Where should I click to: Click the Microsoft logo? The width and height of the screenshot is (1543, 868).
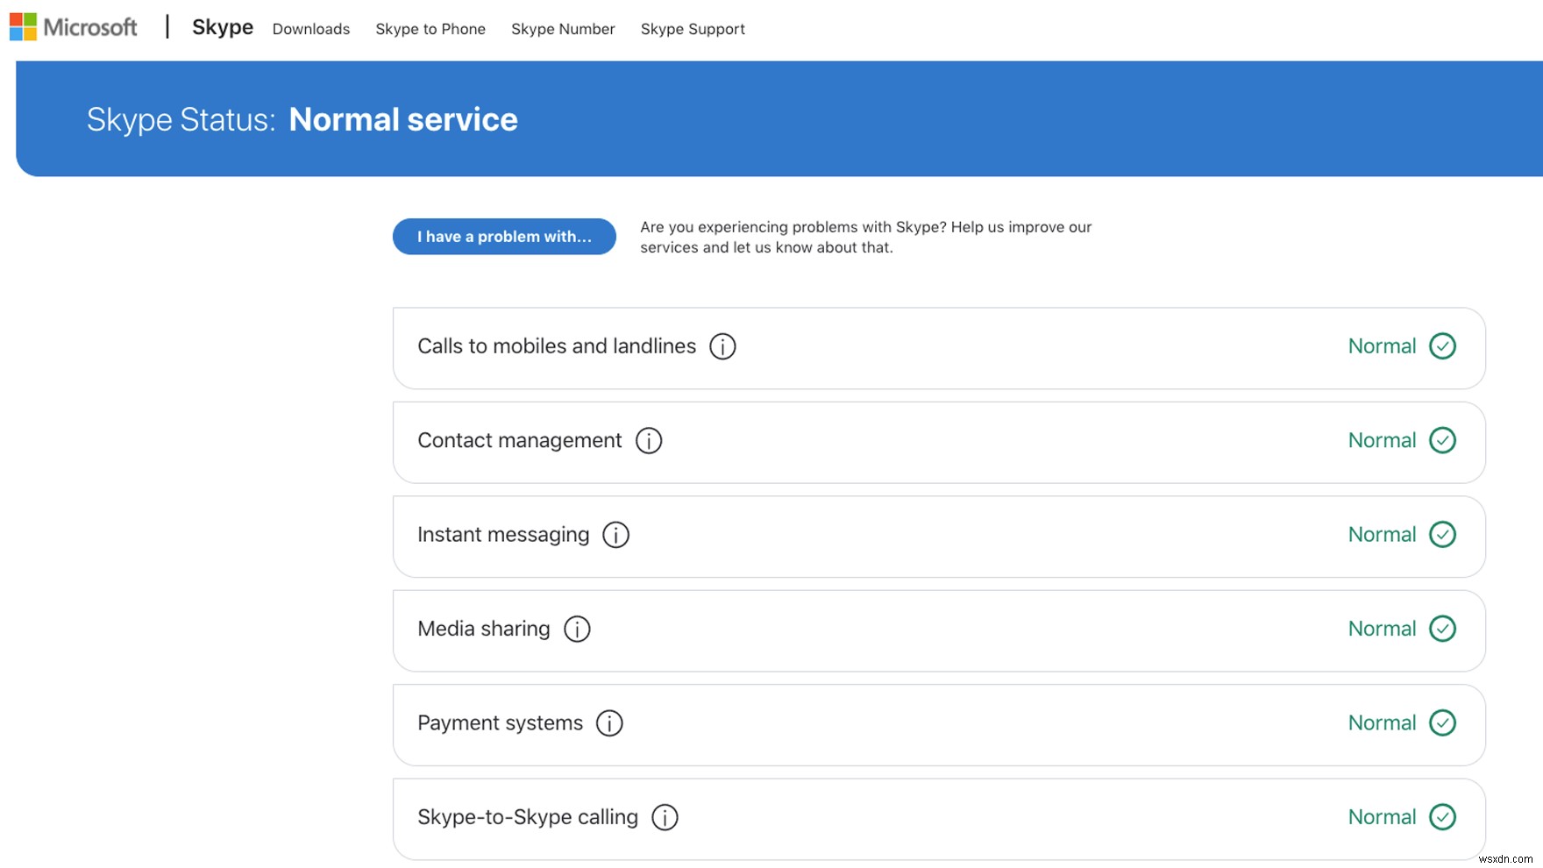tap(74, 27)
